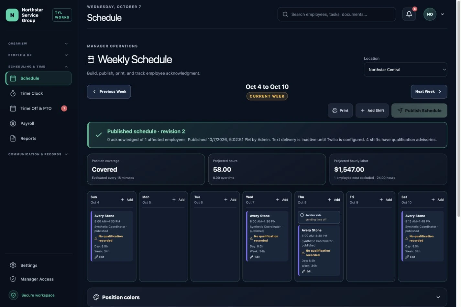
Task: Go to Previous Week
Action: pos(109,92)
